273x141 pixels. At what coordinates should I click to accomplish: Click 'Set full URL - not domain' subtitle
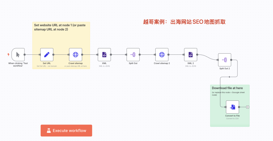click(47, 66)
